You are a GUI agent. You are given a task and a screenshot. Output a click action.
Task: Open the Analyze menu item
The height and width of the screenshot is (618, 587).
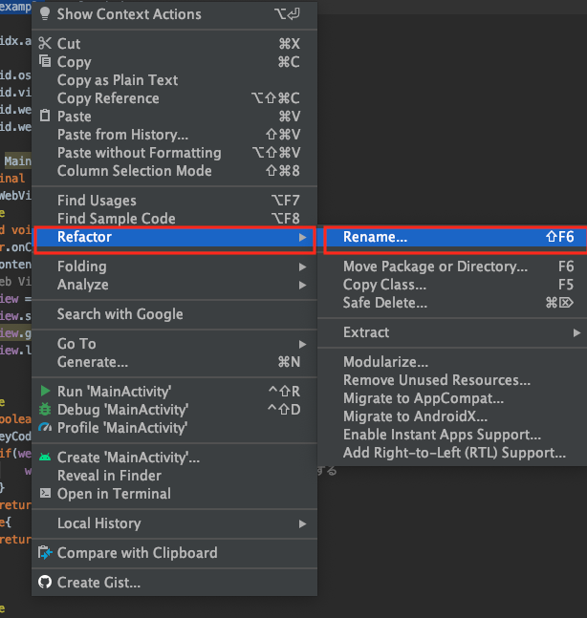(174, 285)
